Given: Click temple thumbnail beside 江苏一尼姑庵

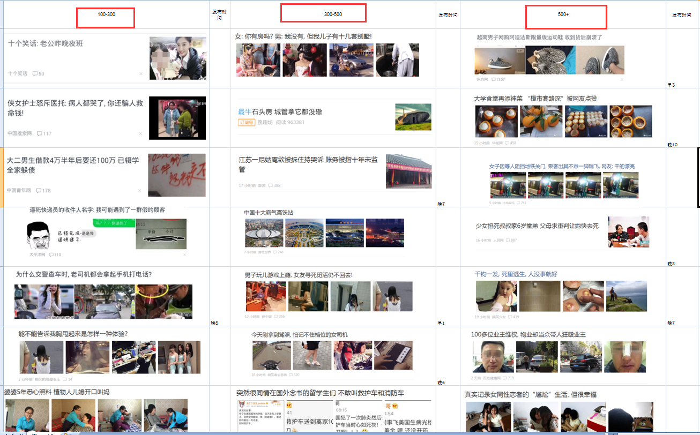Looking at the screenshot, I should pos(408,171).
